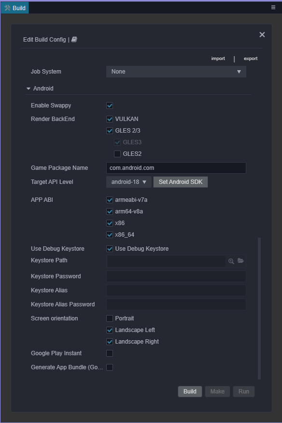Toggle the Portrait screen orientation checkbox

pos(109,318)
